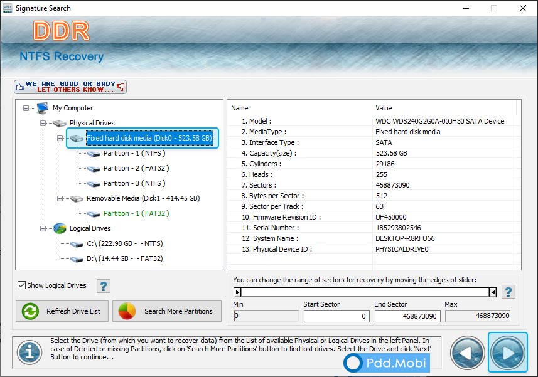
Task: Click the 'We are good or bad' feedback banner
Action: point(70,87)
